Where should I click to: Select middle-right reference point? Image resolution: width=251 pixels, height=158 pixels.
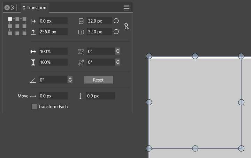pyautogui.click(x=24, y=26)
